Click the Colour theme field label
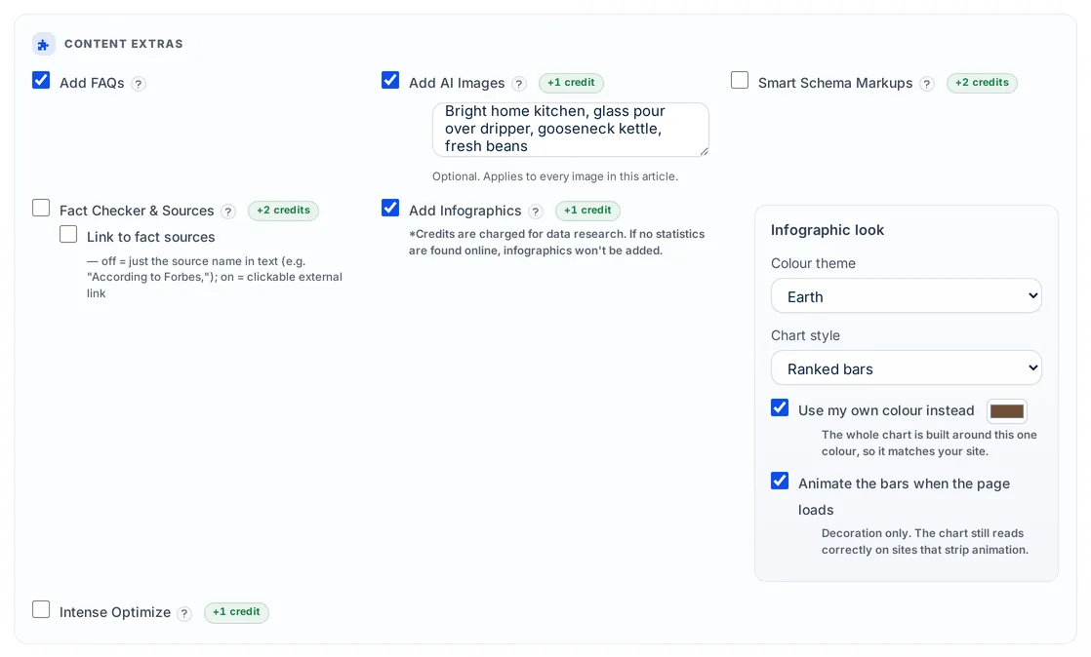Viewport: 1091px width, 657px height. point(813,263)
